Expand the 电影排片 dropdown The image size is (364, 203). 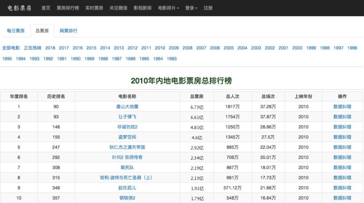click(168, 8)
